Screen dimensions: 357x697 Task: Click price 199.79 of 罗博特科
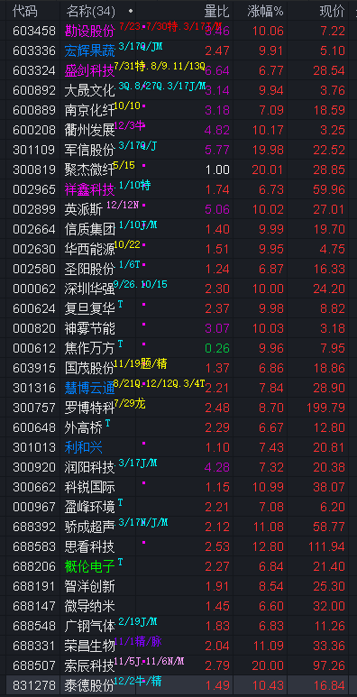[325, 408]
